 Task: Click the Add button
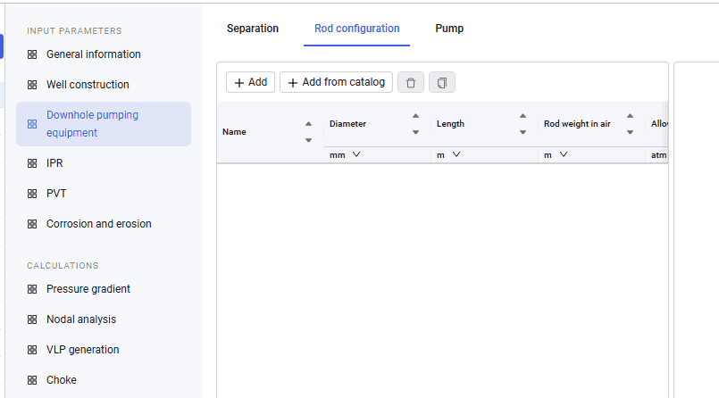(x=250, y=82)
